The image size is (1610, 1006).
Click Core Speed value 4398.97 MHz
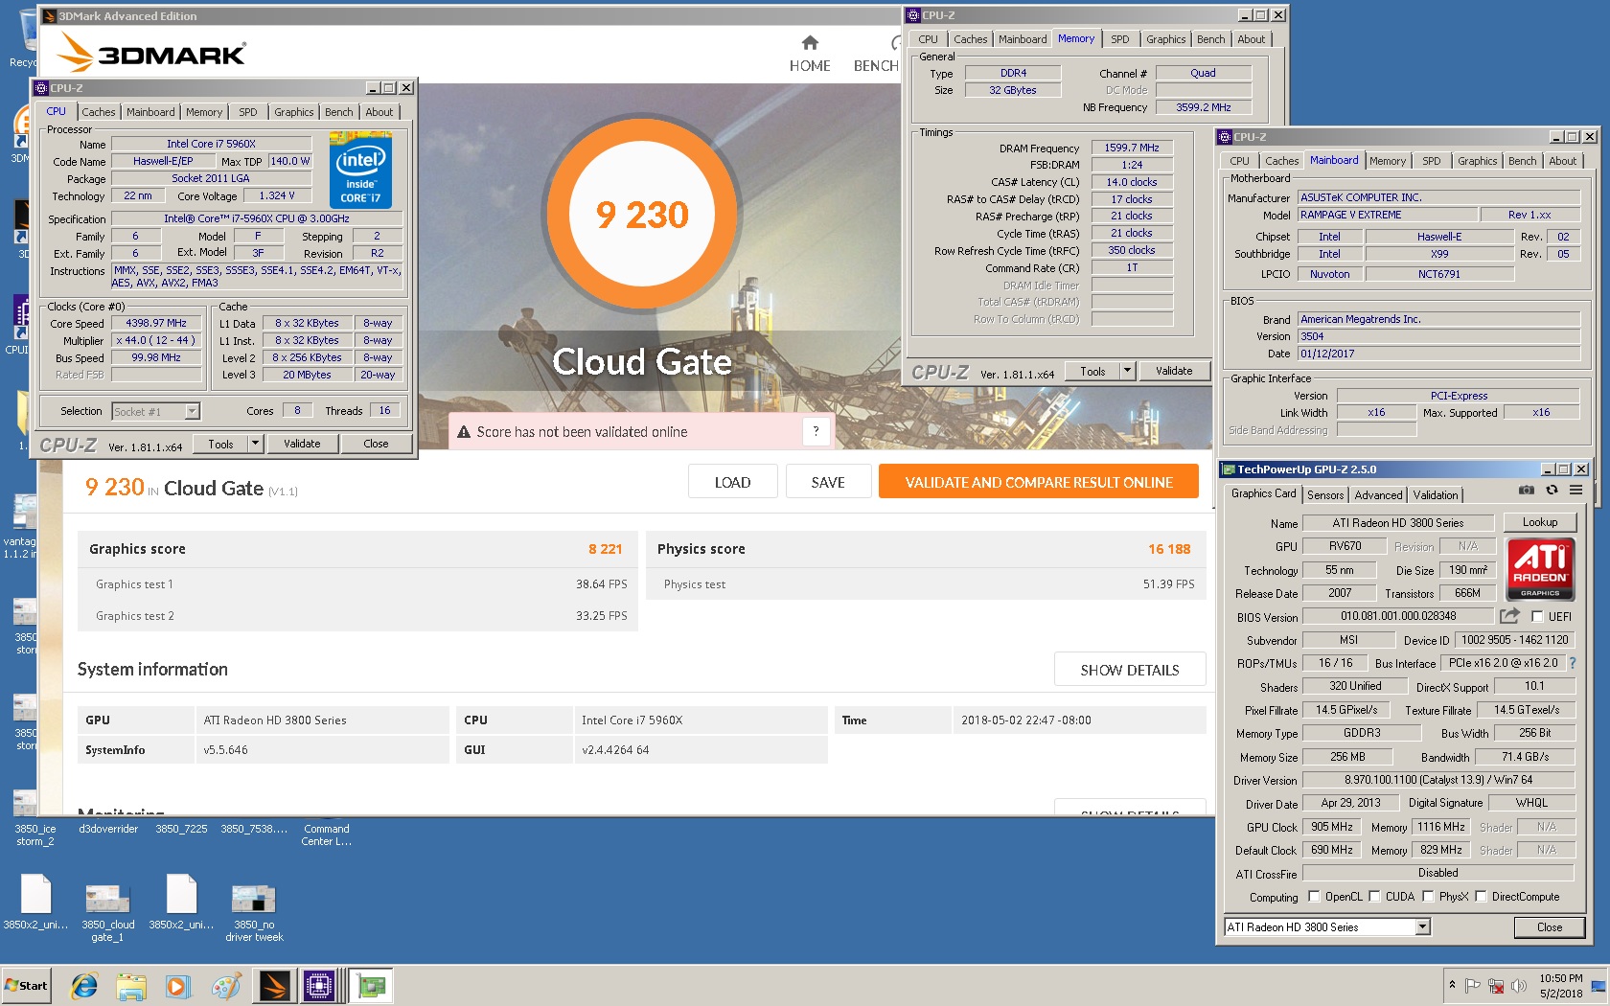[x=156, y=323]
